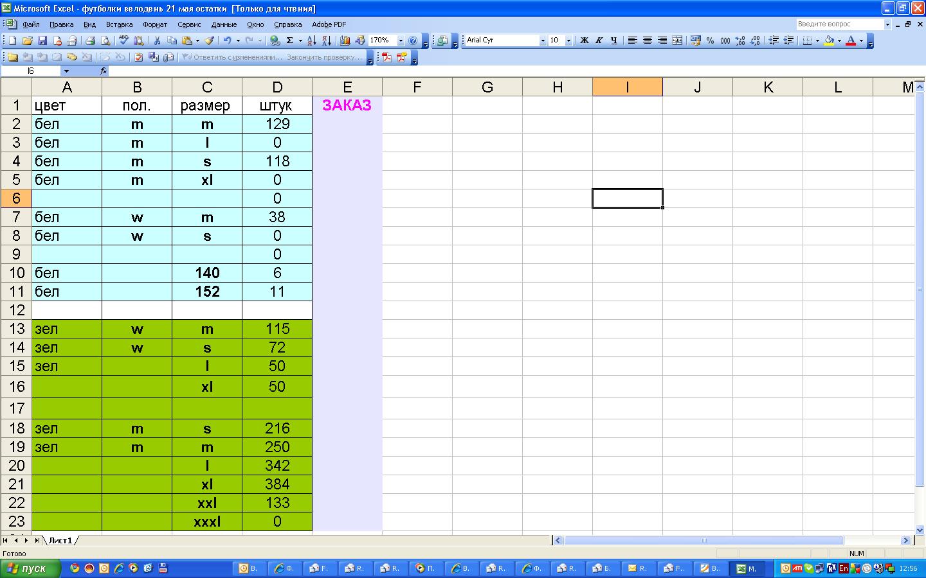Expand the Arial Cyr font dropdown

pyautogui.click(x=542, y=40)
